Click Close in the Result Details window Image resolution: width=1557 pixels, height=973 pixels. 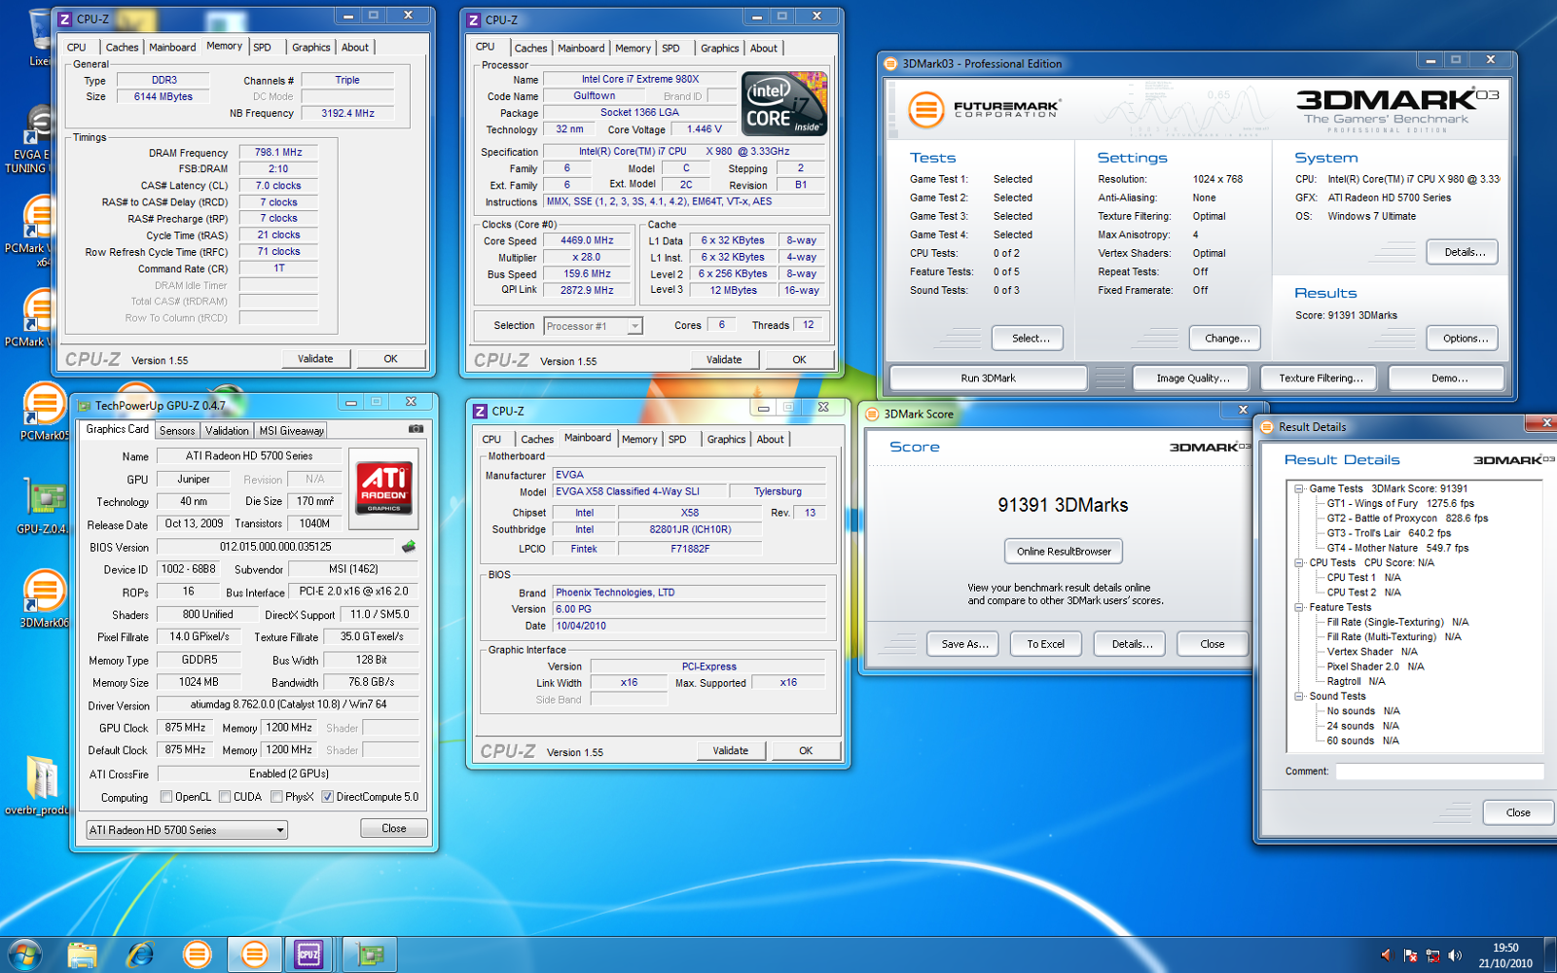click(x=1517, y=812)
